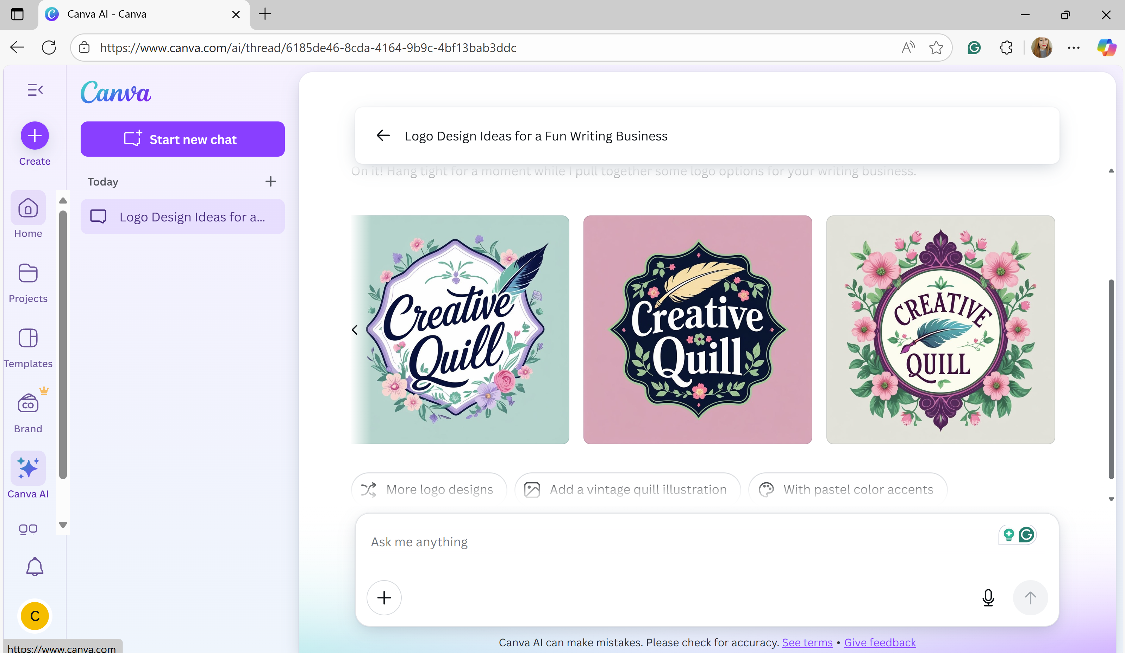Image resolution: width=1125 pixels, height=653 pixels.
Task: Activate the microphone for voice input
Action: tap(988, 598)
